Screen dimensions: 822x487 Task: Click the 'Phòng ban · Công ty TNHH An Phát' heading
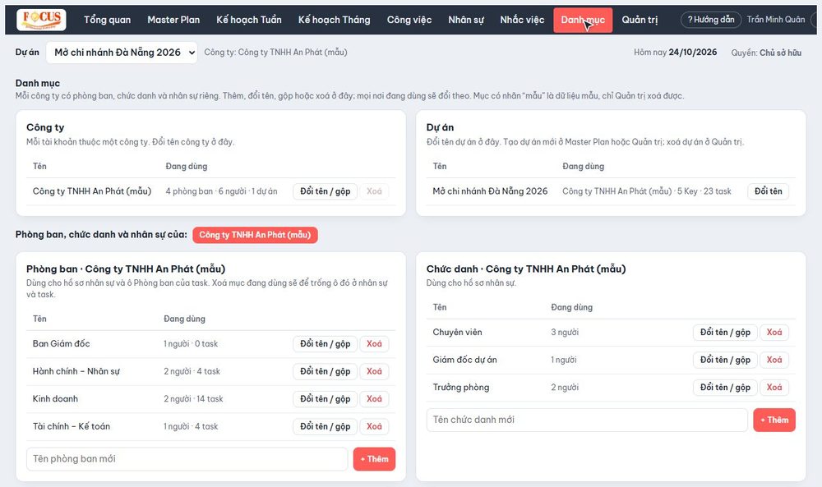click(x=126, y=269)
